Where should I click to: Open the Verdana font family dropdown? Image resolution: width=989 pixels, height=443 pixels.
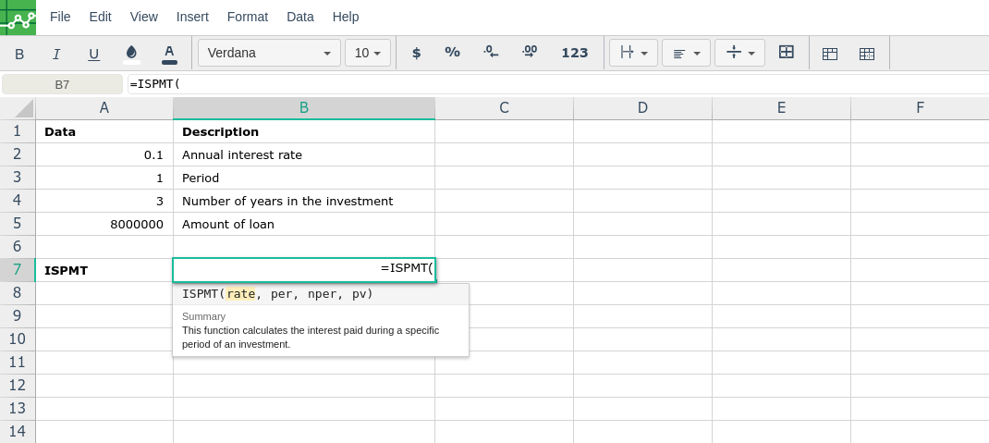(269, 53)
